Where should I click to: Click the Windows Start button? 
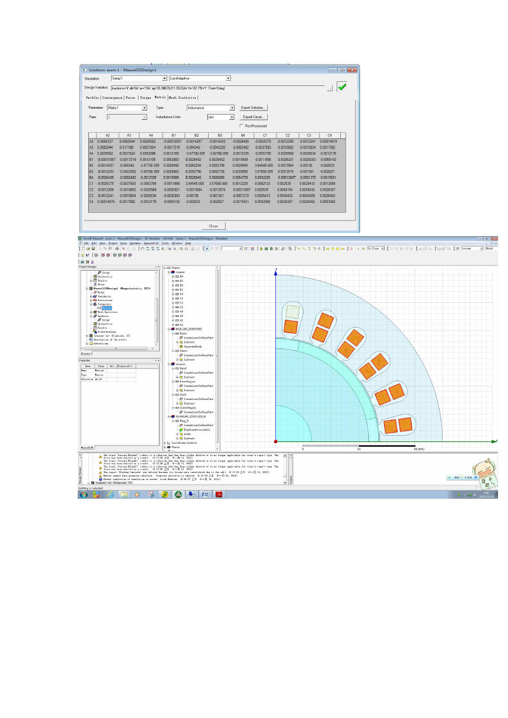[x=84, y=494]
